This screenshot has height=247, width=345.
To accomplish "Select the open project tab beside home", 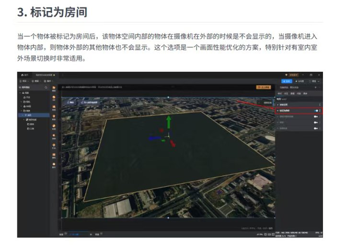I will coord(46,75).
